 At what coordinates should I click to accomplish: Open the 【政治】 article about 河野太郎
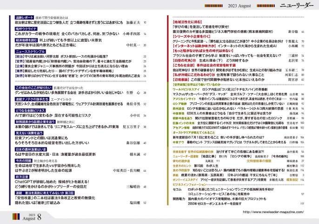tap(70, 57)
